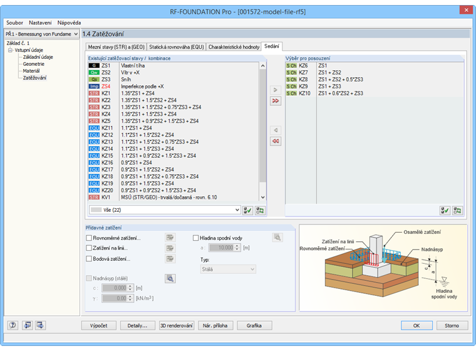Screen dimensions: 476x351
Task: Click the add selected load case arrow
Action: click(x=276, y=90)
